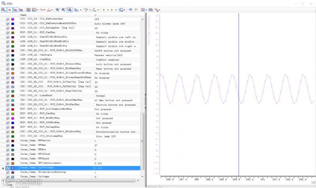Uncheck the CCU_ReBlowerSpd signal checkbox
This screenshot has width=316, height=188.
8,19
